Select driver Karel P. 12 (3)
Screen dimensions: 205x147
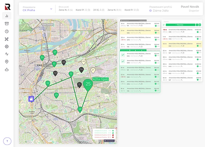[x=83, y=10]
